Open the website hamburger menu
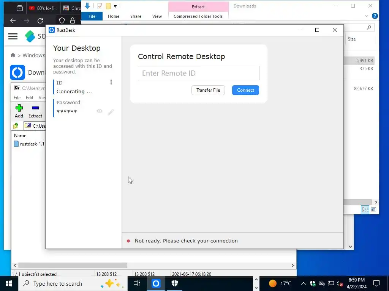 (13, 36)
